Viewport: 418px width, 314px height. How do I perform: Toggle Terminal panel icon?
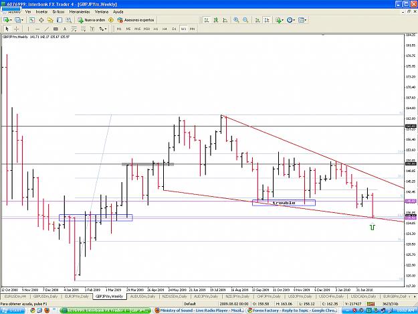pos(60,20)
